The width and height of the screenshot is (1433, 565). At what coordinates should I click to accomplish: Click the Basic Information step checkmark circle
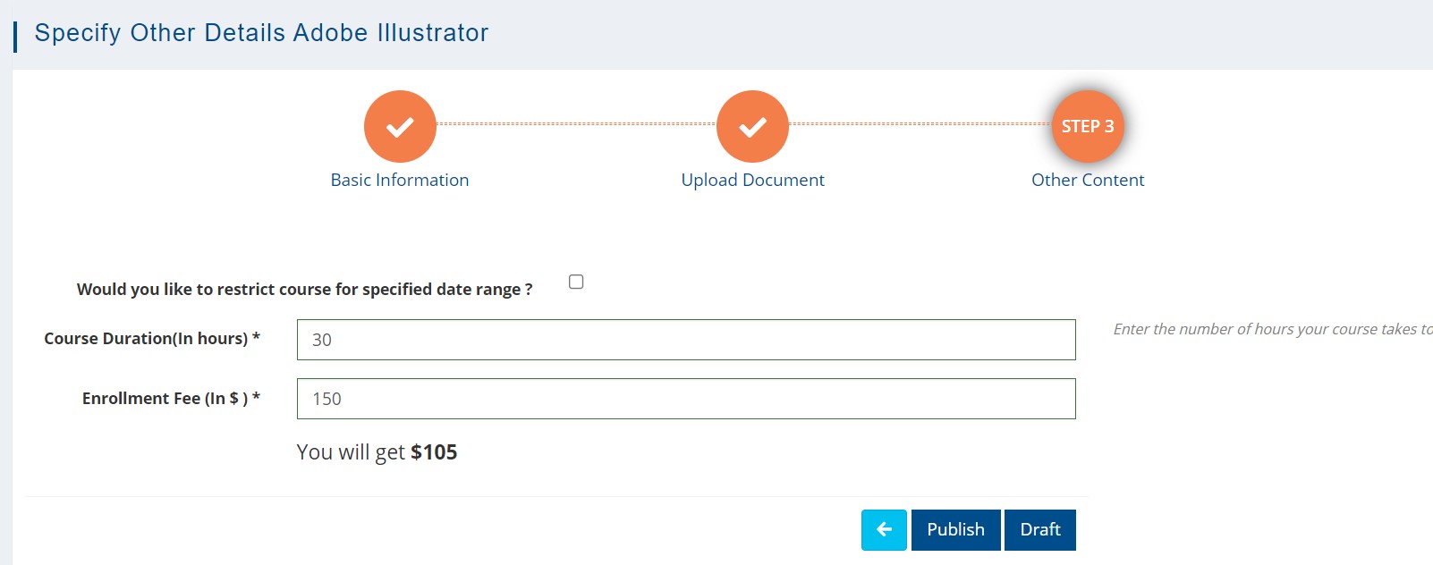point(400,126)
